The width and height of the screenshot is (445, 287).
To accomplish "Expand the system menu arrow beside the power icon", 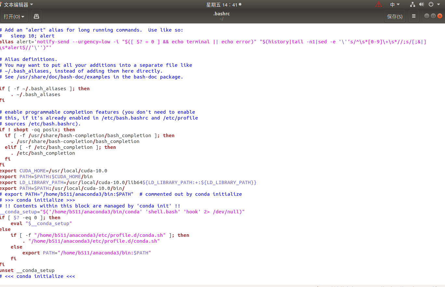I will 438,5.
